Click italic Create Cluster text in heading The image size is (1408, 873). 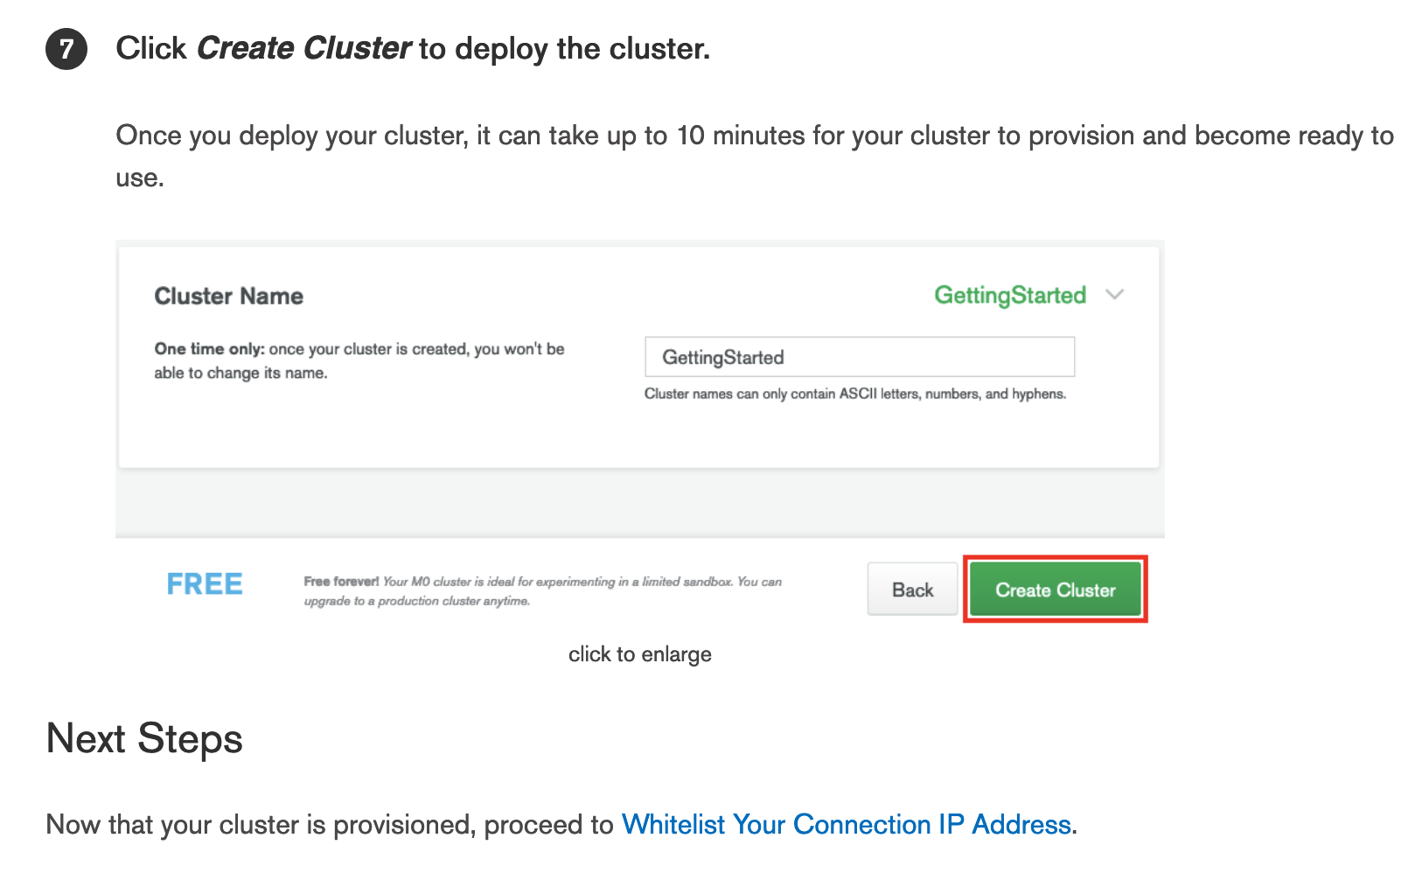pos(303,48)
